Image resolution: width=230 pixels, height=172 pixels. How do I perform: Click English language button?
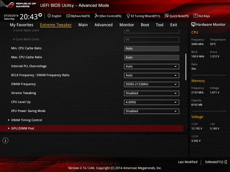coord(54,16)
